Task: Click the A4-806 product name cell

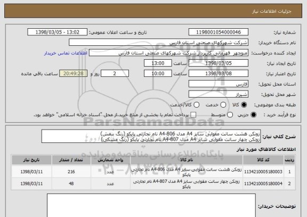Action: pyautogui.click(x=187, y=172)
